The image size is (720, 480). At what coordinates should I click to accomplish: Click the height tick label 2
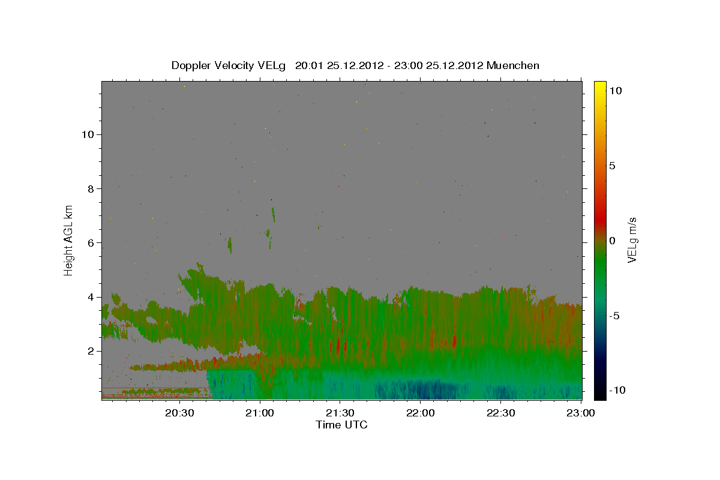(91, 351)
